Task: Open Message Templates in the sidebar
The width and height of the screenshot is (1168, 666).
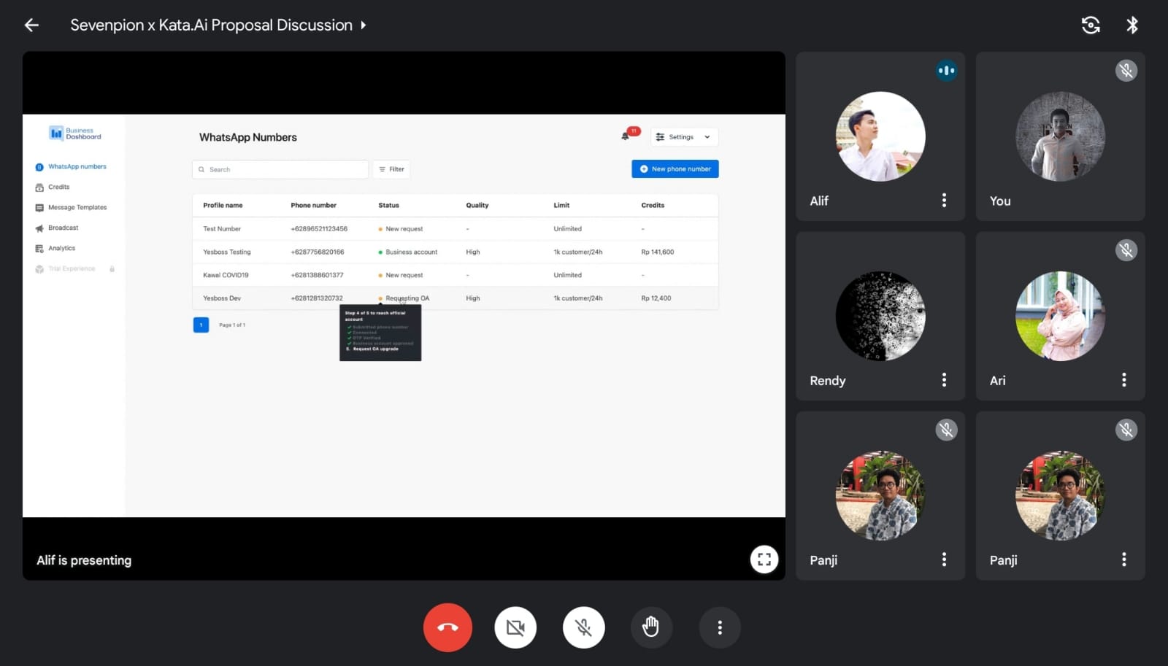Action: point(71,208)
